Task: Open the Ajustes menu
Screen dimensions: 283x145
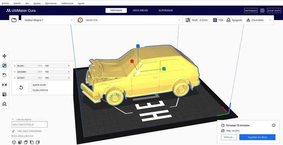Action: tap(37, 4)
